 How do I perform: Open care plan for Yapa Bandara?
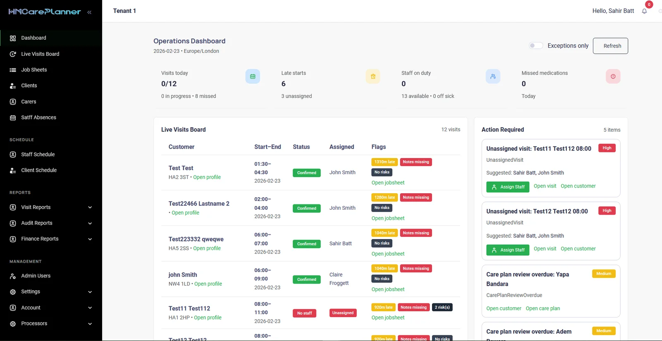[x=542, y=308]
